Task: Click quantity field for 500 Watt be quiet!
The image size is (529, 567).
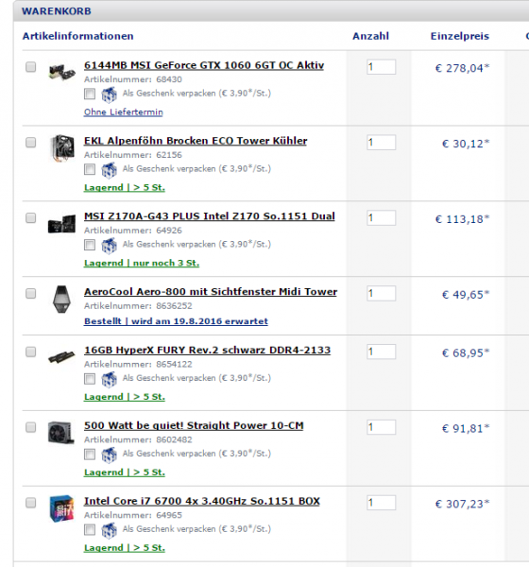Action: pos(381,427)
